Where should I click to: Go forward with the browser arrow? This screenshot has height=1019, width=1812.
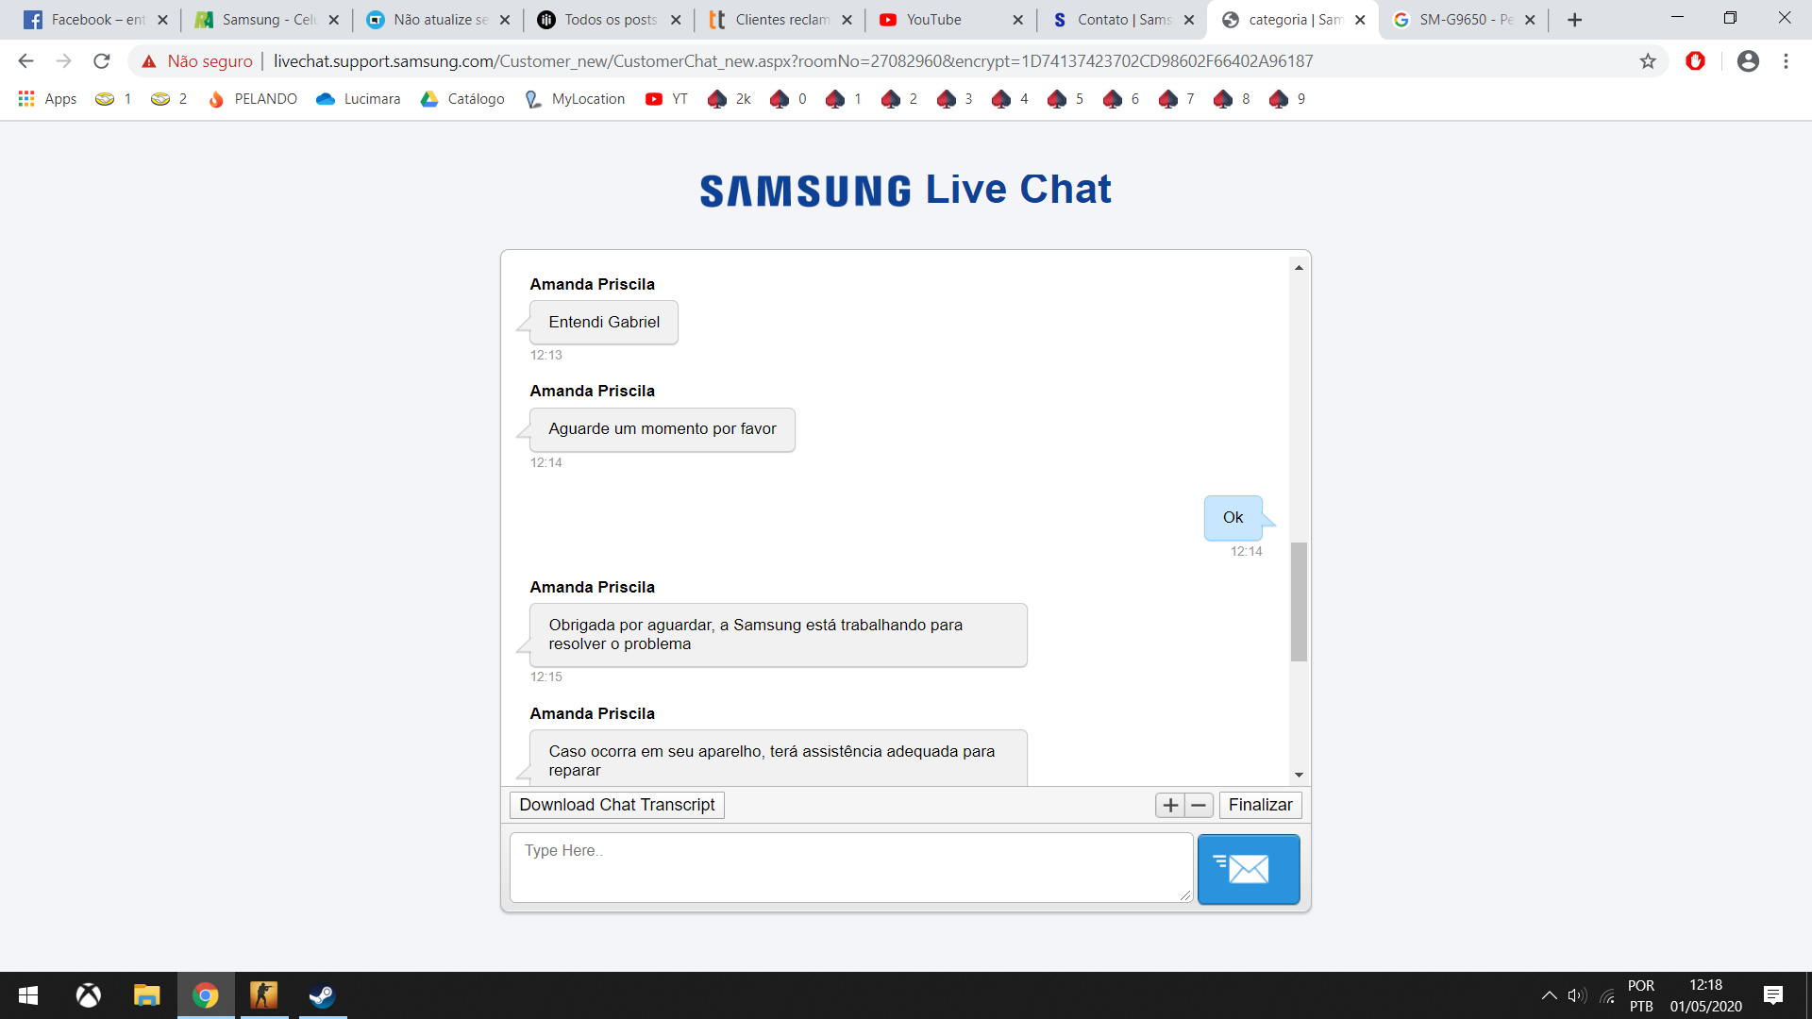tap(63, 61)
